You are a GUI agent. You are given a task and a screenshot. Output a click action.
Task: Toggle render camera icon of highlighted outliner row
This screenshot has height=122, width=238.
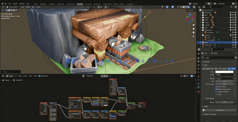click(235, 42)
